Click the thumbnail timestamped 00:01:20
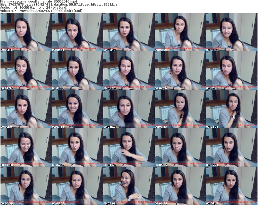This screenshot has height=205, width=258. pos(232,32)
